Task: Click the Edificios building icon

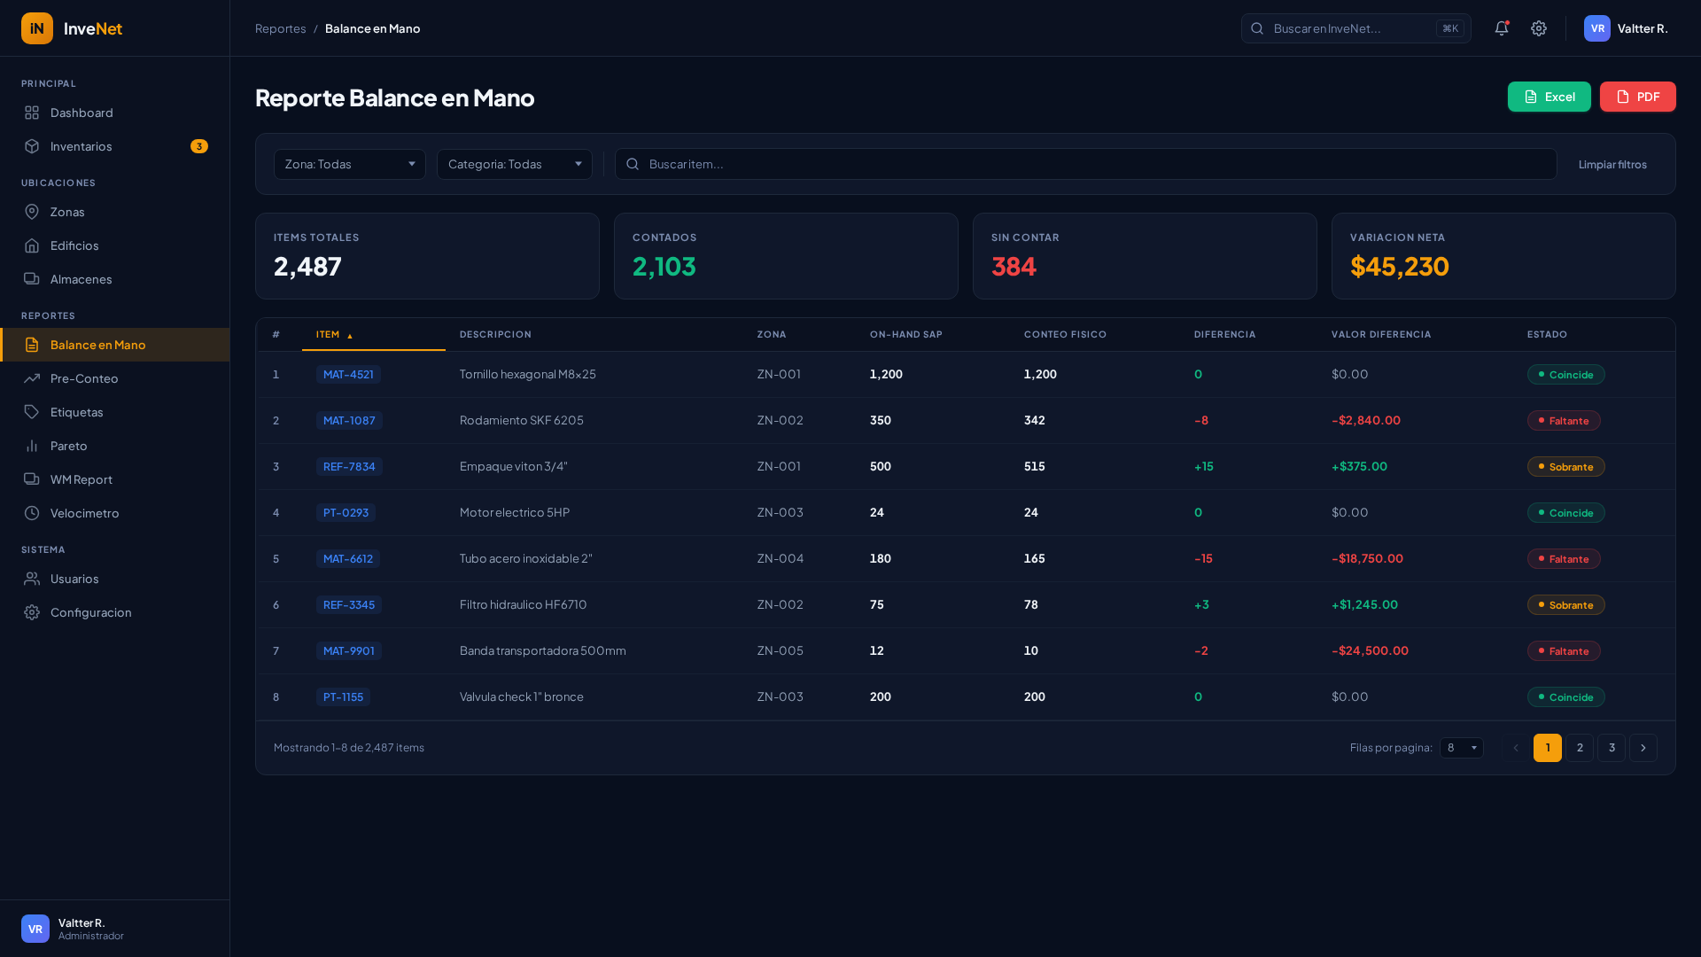Action: coord(32,245)
